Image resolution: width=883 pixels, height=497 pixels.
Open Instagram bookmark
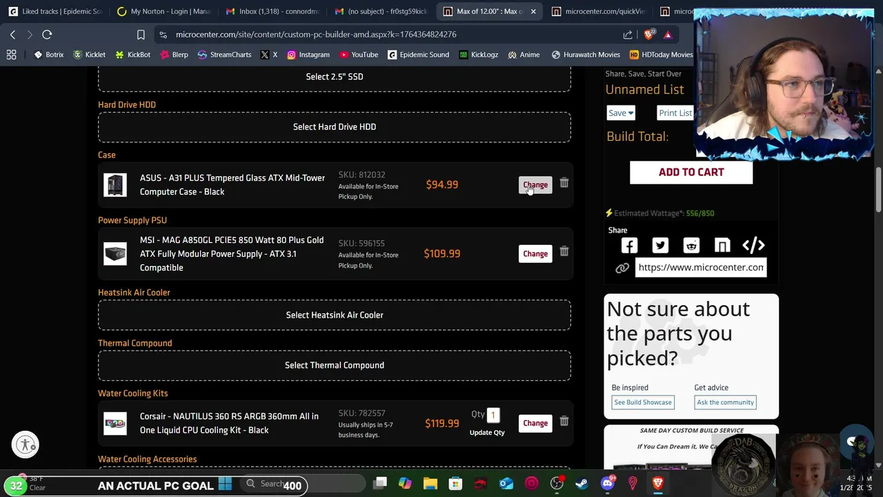click(x=308, y=55)
